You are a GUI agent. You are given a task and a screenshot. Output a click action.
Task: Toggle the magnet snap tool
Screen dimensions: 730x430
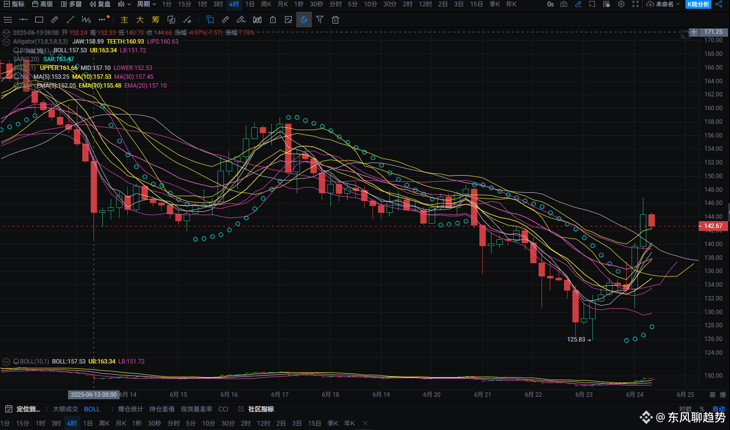click(304, 20)
